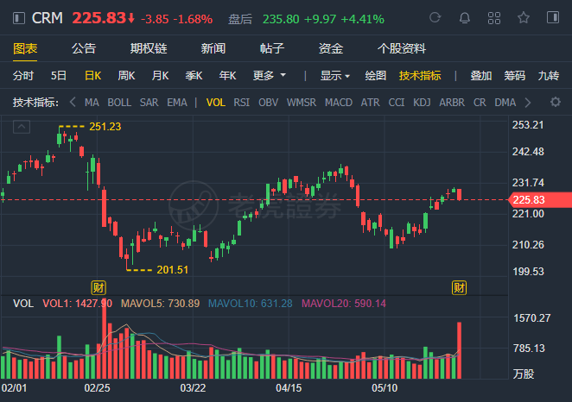This screenshot has height=402, width=572.
Task: Open the 资金 tab
Action: point(331,48)
